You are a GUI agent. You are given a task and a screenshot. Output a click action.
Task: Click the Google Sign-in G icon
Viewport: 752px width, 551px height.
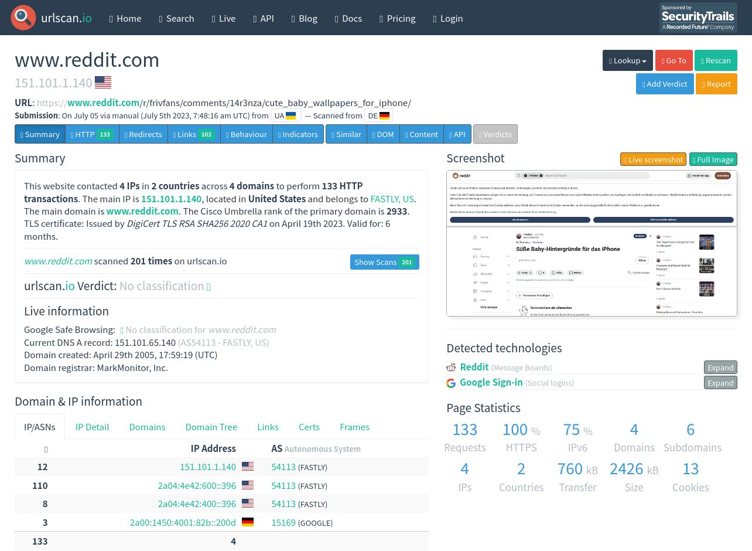click(x=451, y=383)
